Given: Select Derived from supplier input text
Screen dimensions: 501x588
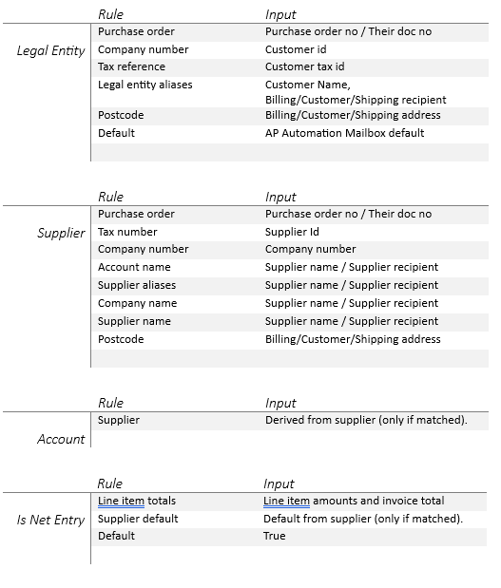Looking at the screenshot, I should [x=366, y=420].
